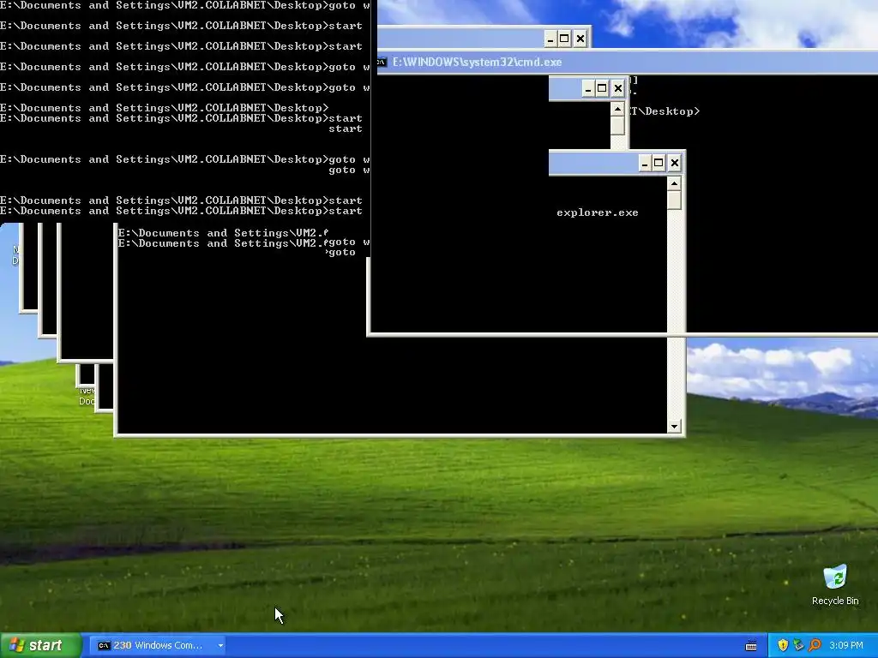The width and height of the screenshot is (878, 658).
Task: Maximize the small window beside the Desktop> prompt
Action: pyautogui.click(x=602, y=88)
